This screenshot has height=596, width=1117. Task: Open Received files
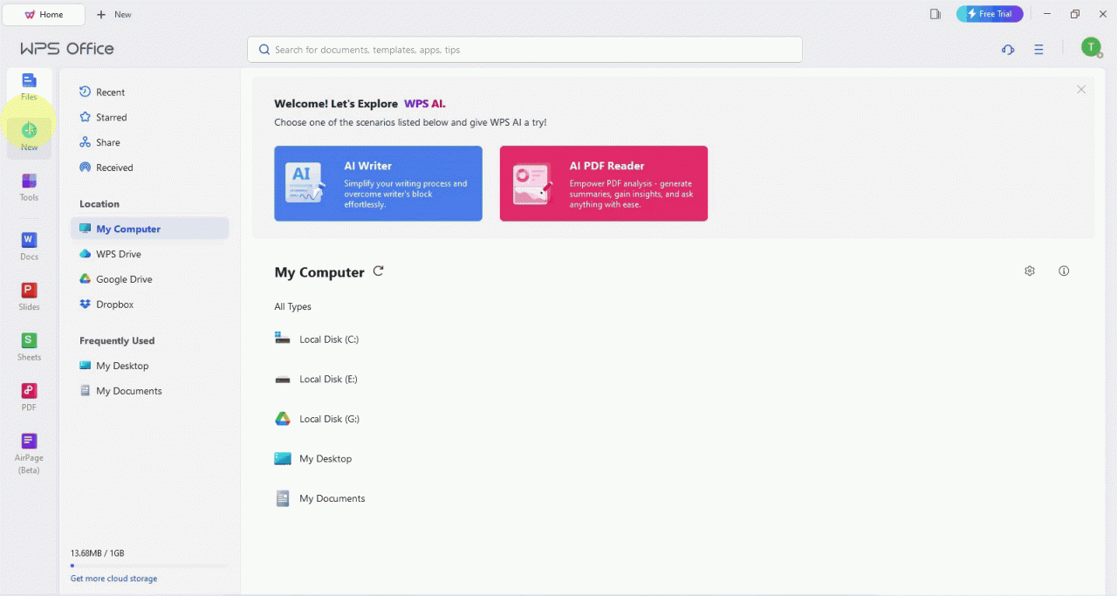coord(149,168)
